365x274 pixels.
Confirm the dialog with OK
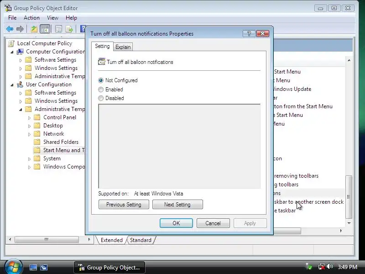click(x=176, y=223)
